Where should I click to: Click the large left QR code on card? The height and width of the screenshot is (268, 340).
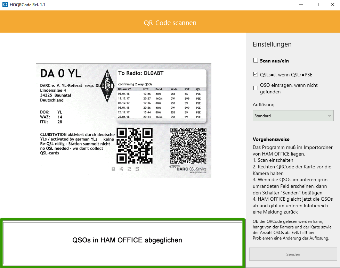135,145
